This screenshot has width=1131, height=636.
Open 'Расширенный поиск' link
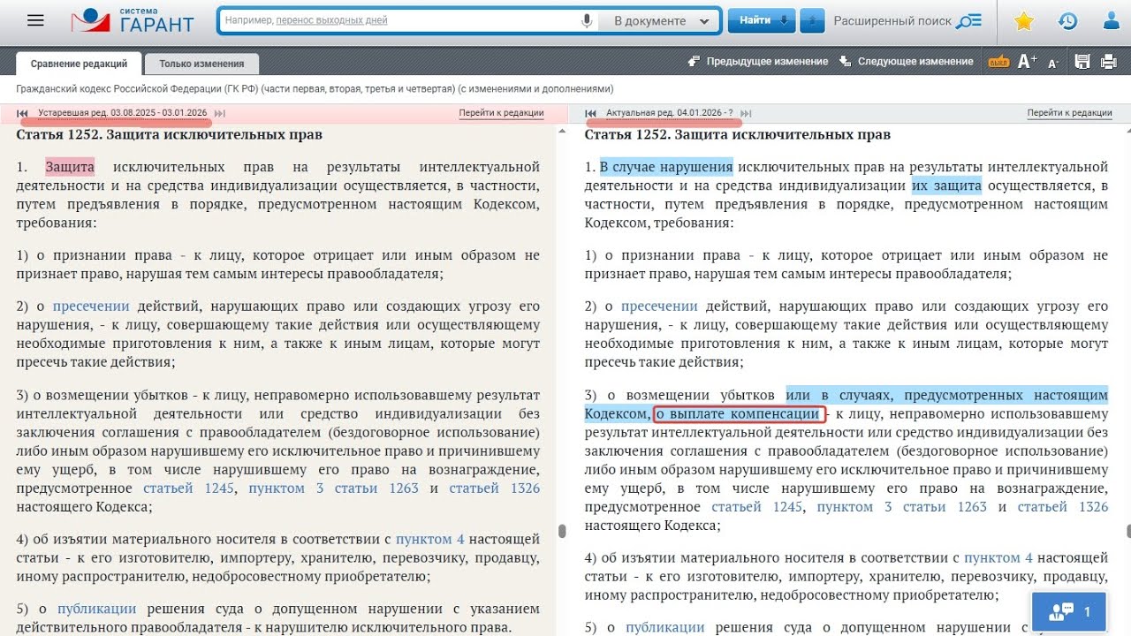click(892, 21)
